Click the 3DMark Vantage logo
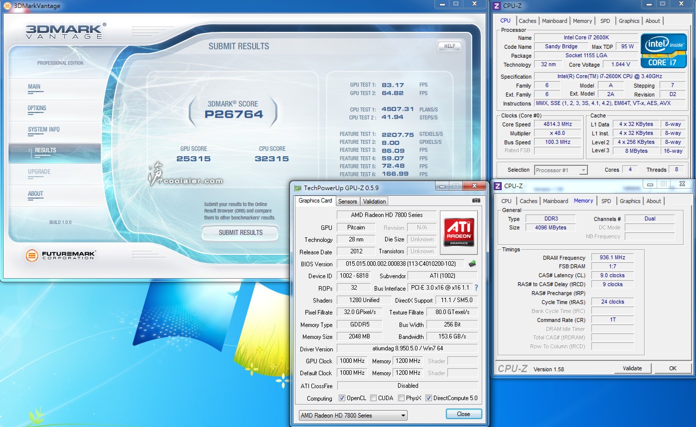Viewport: 696px width, 427px height. click(66, 31)
